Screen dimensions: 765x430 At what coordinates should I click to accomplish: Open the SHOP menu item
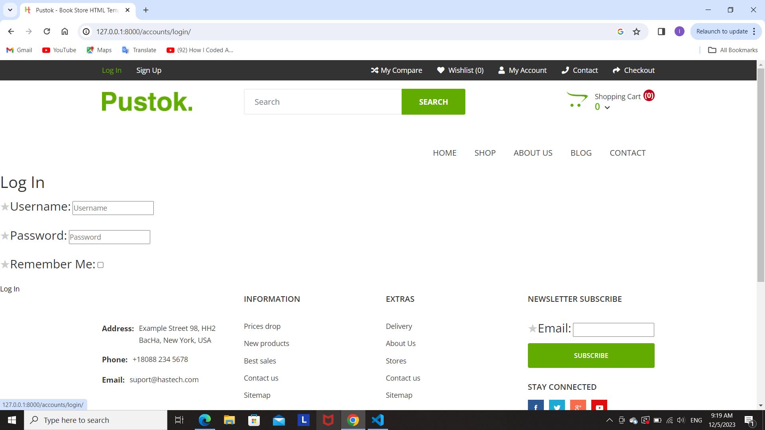(x=485, y=153)
